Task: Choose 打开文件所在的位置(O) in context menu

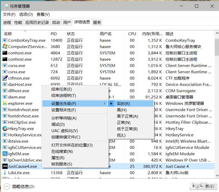Action: point(75,145)
